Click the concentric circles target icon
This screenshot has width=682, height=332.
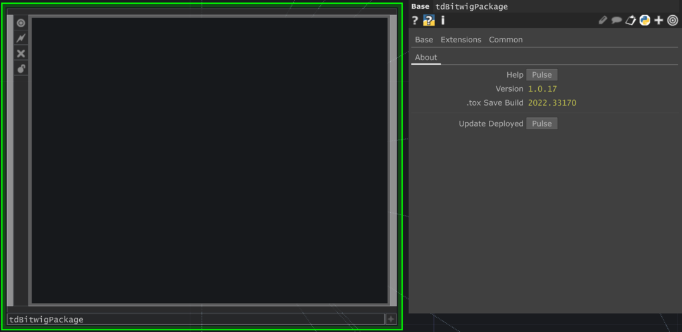(673, 20)
